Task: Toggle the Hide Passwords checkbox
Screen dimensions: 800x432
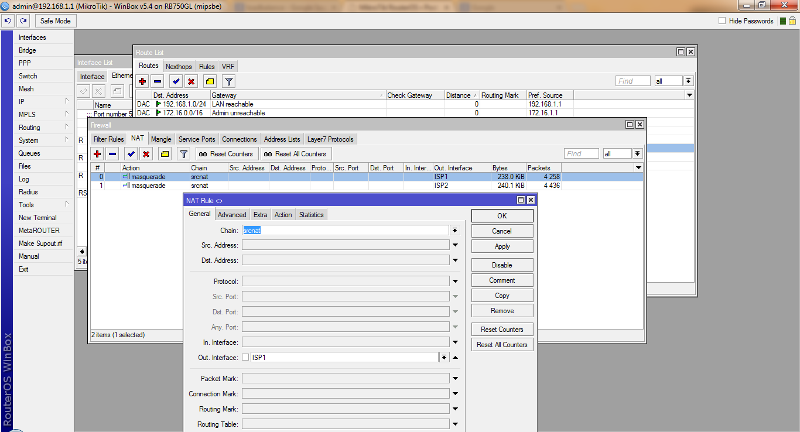Action: pos(722,21)
